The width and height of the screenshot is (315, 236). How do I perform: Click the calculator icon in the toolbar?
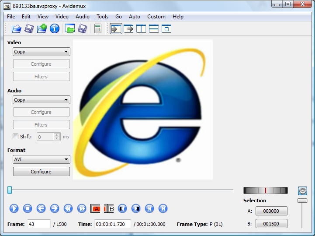point(97,29)
